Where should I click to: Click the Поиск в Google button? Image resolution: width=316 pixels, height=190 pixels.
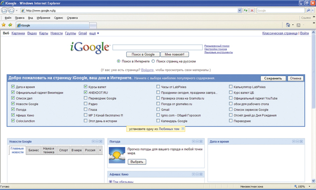(143, 54)
